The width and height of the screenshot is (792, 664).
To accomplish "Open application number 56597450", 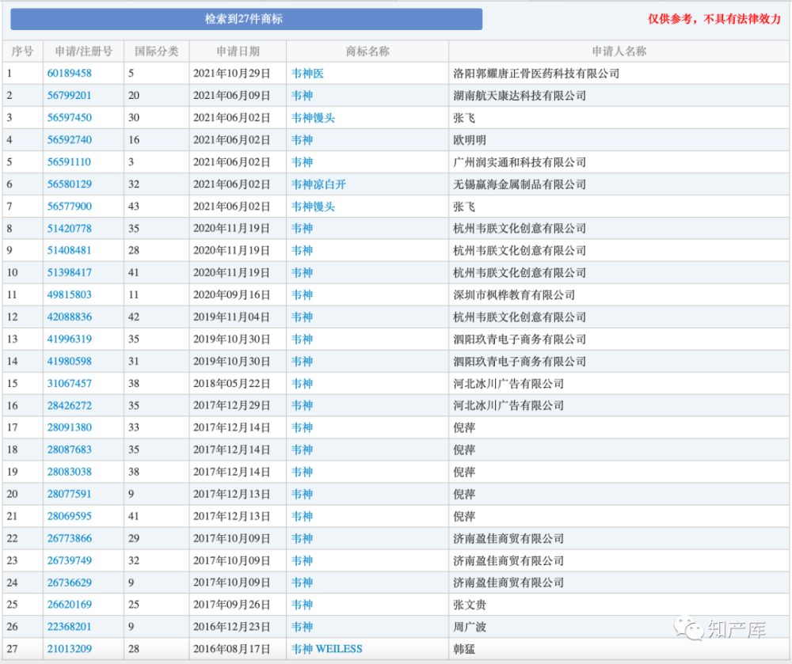I will point(69,118).
